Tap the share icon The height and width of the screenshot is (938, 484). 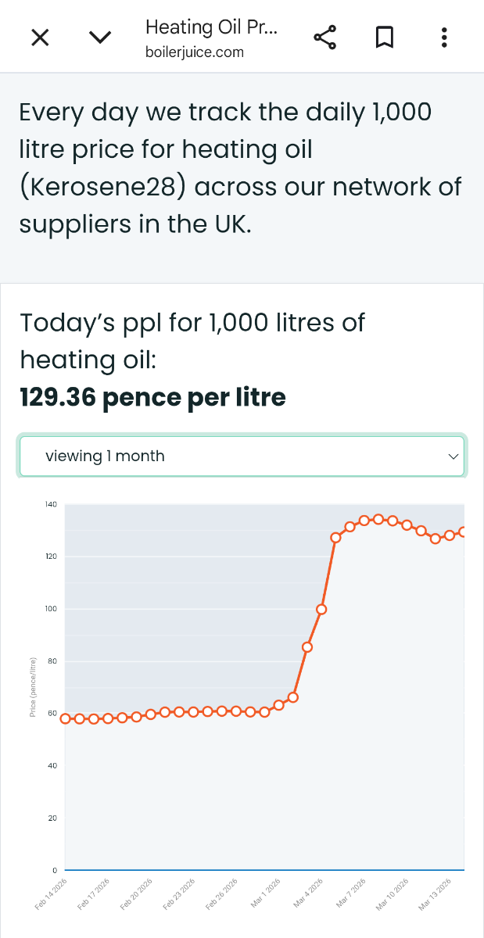click(324, 37)
